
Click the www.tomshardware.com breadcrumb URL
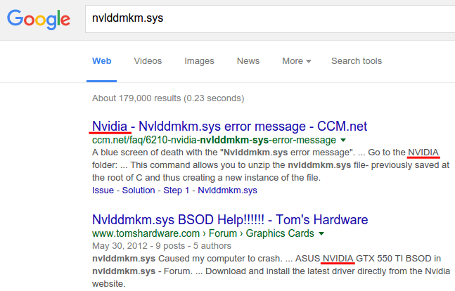[203, 233]
